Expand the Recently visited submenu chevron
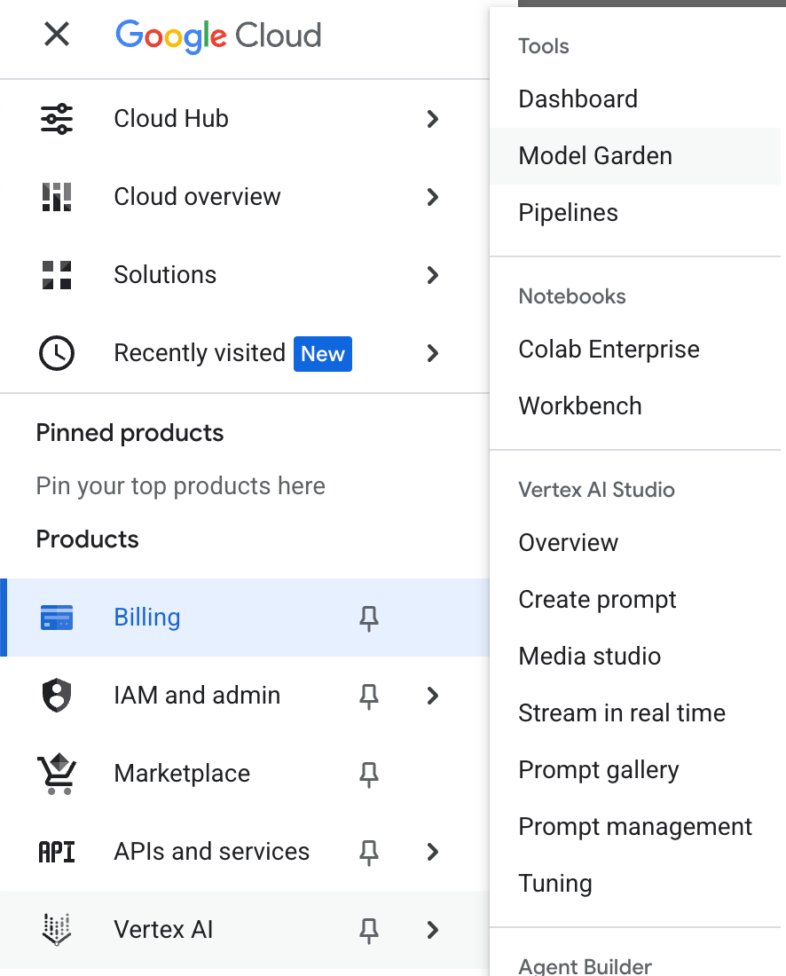 click(x=433, y=353)
